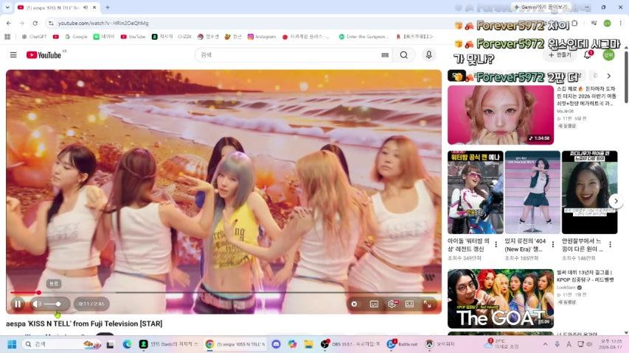This screenshot has width=629, height=353.
Task: Open the YouTube bookmark in bookmarks bar
Action: point(133,37)
